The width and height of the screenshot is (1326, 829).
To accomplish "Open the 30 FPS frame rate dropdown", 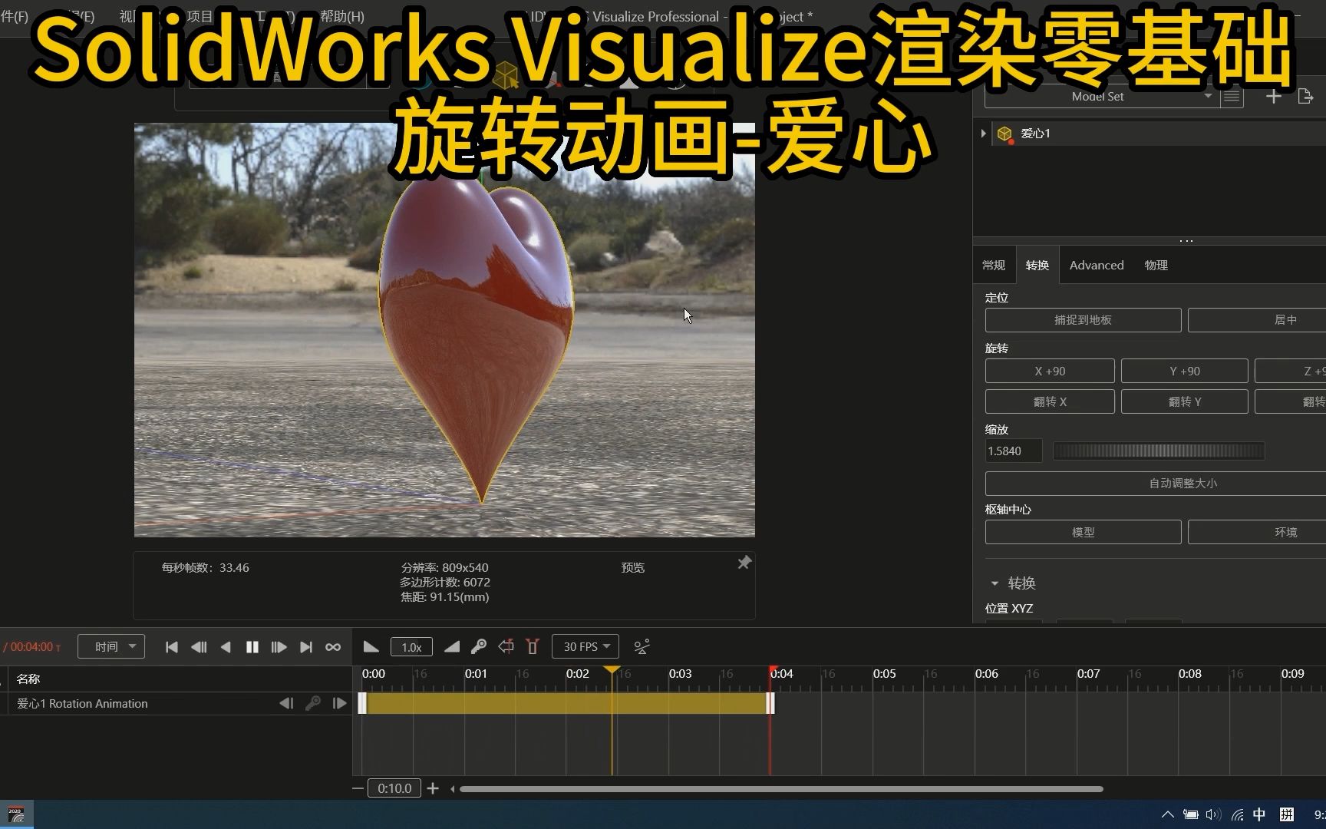I will (x=585, y=646).
